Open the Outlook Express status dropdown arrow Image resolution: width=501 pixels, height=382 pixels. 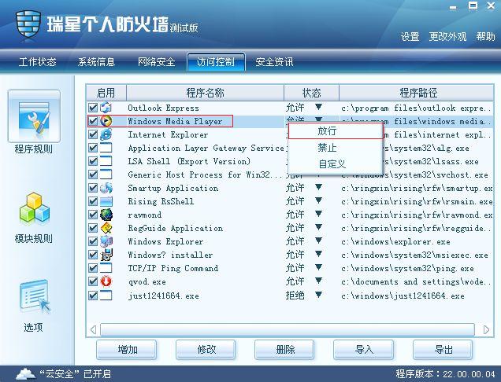tap(318, 107)
